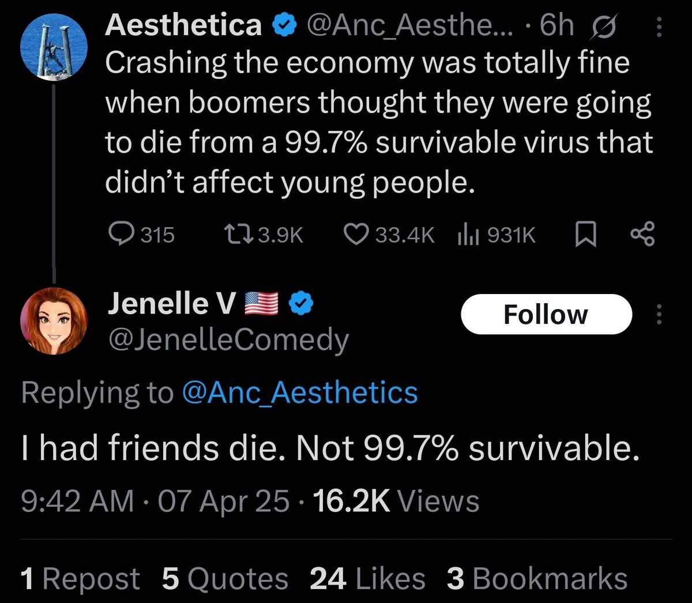Open the three-dot menu on Aesthetica's post
Image resolution: width=692 pixels, height=603 pixels.
click(660, 27)
